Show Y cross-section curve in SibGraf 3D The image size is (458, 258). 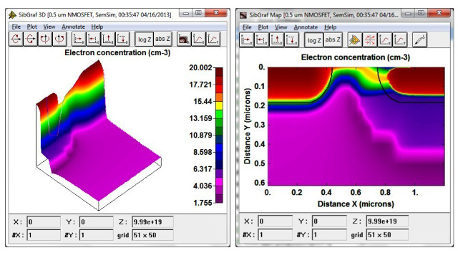(x=213, y=39)
